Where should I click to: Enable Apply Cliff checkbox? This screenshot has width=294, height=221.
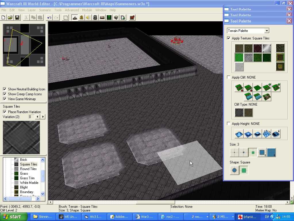(x=229, y=77)
